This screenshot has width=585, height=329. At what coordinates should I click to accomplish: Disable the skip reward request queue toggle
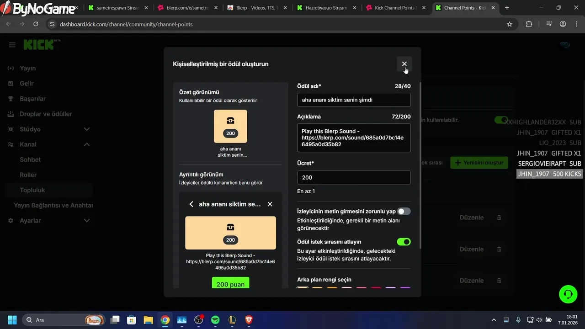click(404, 242)
